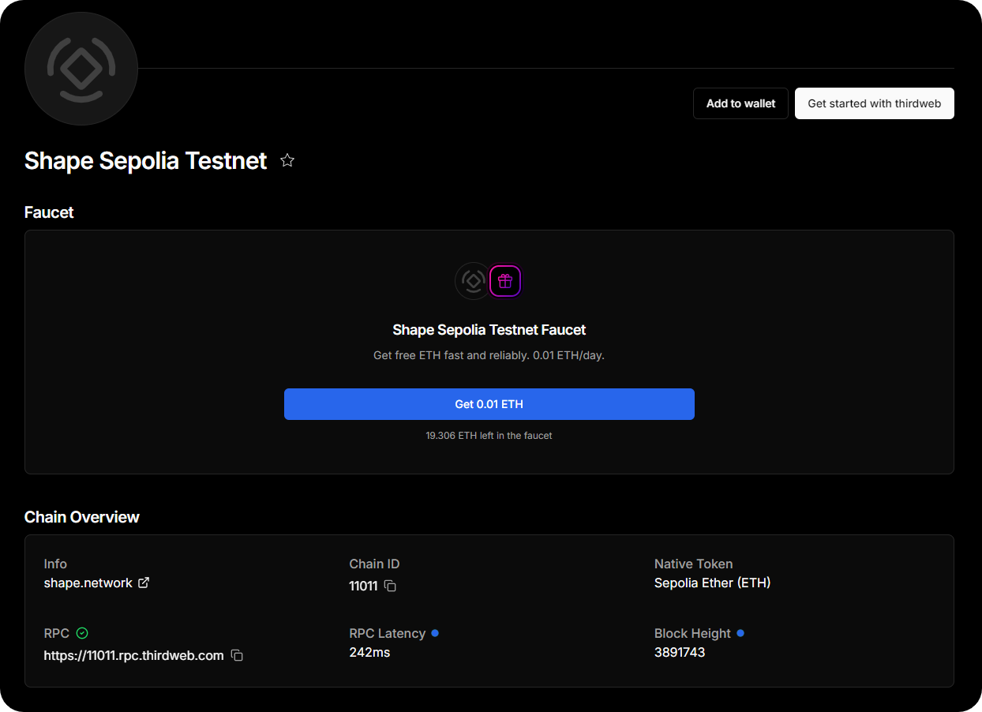Open external link icon beside shape.network
Screen dimensions: 982x712
coord(144,583)
